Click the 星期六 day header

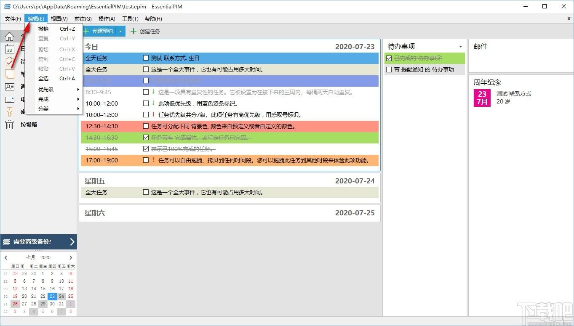[x=95, y=213]
